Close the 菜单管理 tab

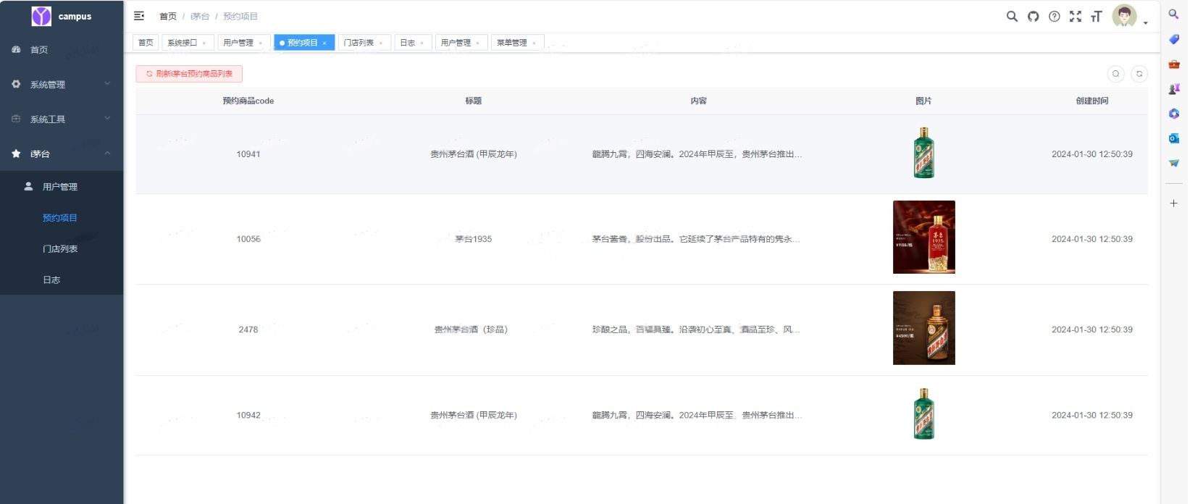pyautogui.click(x=535, y=43)
